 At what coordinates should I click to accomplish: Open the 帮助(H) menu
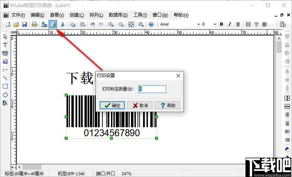click(181, 15)
